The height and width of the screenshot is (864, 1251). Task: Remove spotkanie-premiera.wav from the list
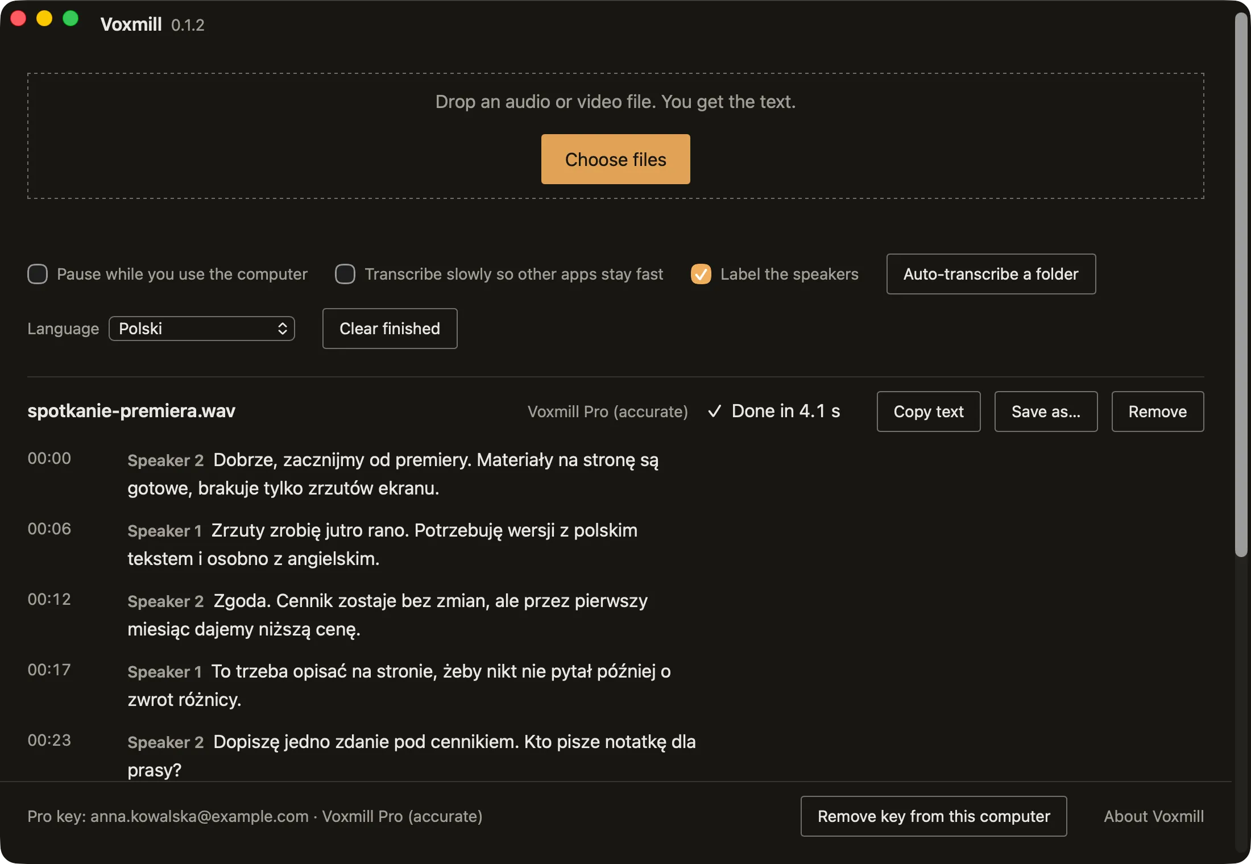(x=1158, y=412)
